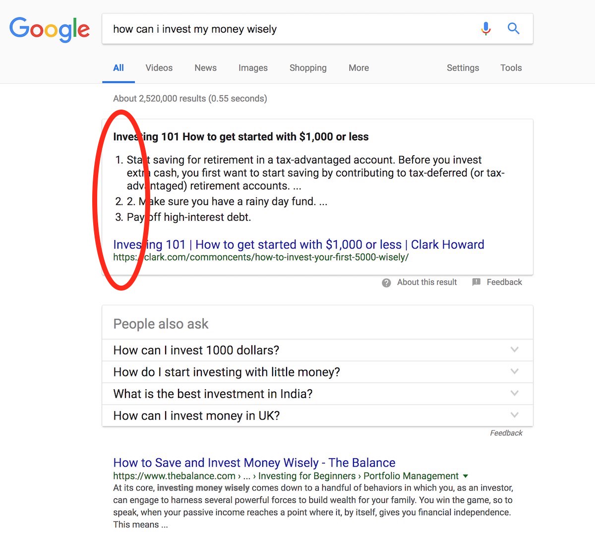The width and height of the screenshot is (595, 544).
Task: Expand the 'How do I start investing with little money?' question
Action: point(317,372)
